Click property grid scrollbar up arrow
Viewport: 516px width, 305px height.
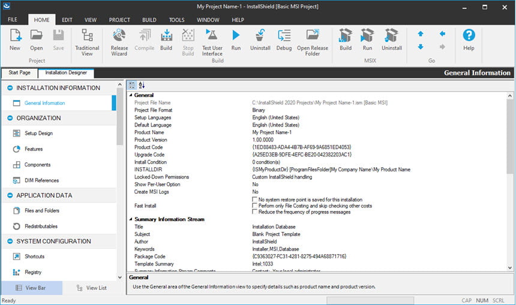coord(510,96)
